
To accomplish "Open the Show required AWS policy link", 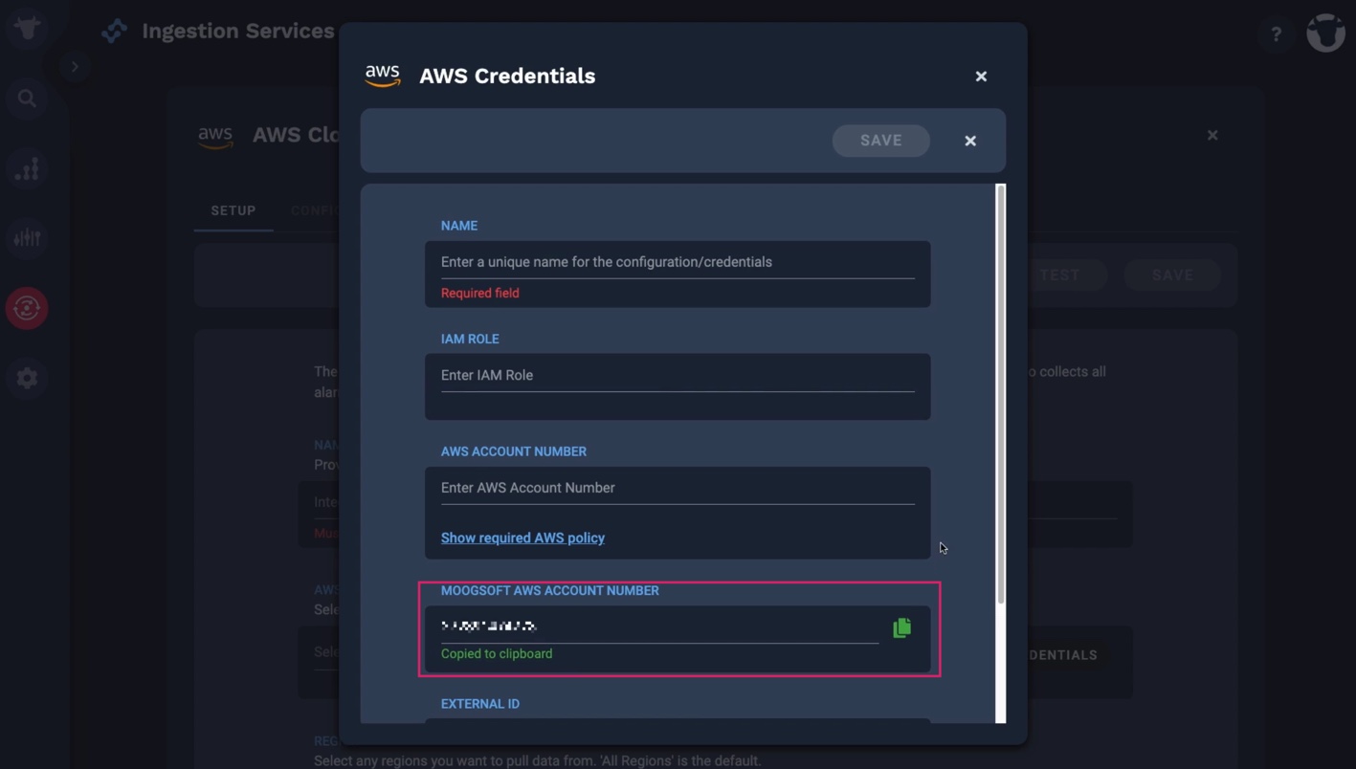I will (522, 538).
